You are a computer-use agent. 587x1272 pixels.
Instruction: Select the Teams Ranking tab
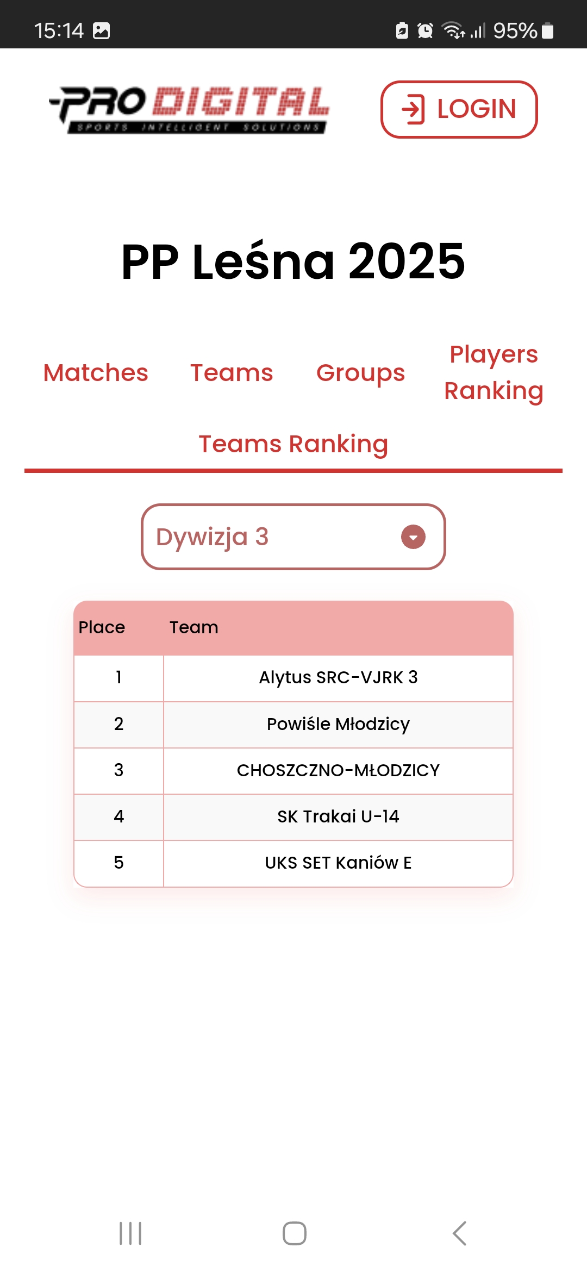pyautogui.click(x=293, y=444)
